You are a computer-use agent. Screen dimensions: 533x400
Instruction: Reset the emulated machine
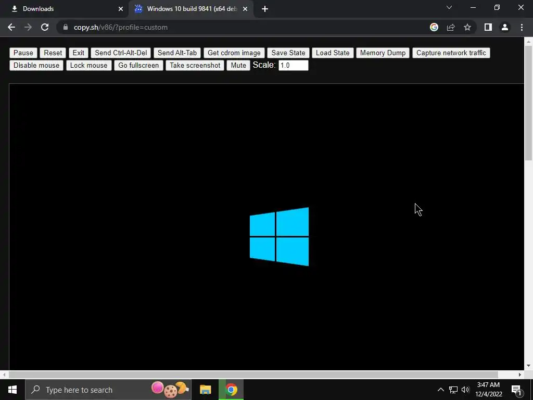coord(53,53)
